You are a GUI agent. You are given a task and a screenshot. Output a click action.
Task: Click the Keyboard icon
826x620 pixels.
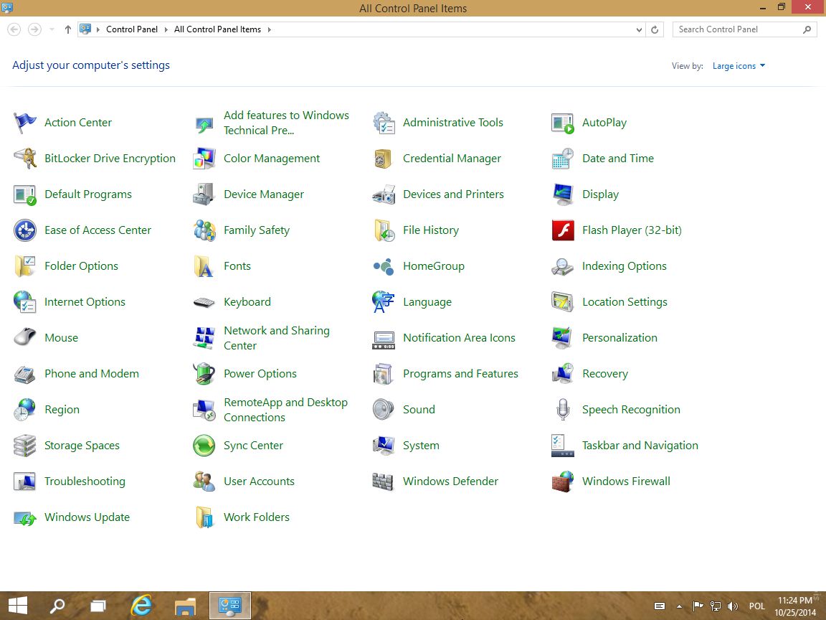point(204,302)
